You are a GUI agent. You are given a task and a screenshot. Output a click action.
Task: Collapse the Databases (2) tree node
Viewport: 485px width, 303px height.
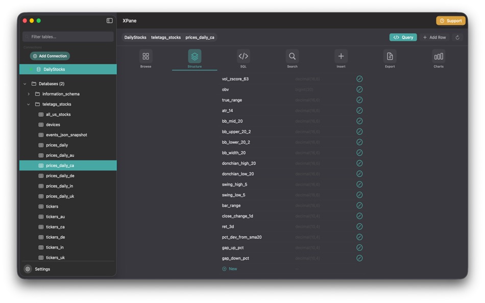[24, 84]
